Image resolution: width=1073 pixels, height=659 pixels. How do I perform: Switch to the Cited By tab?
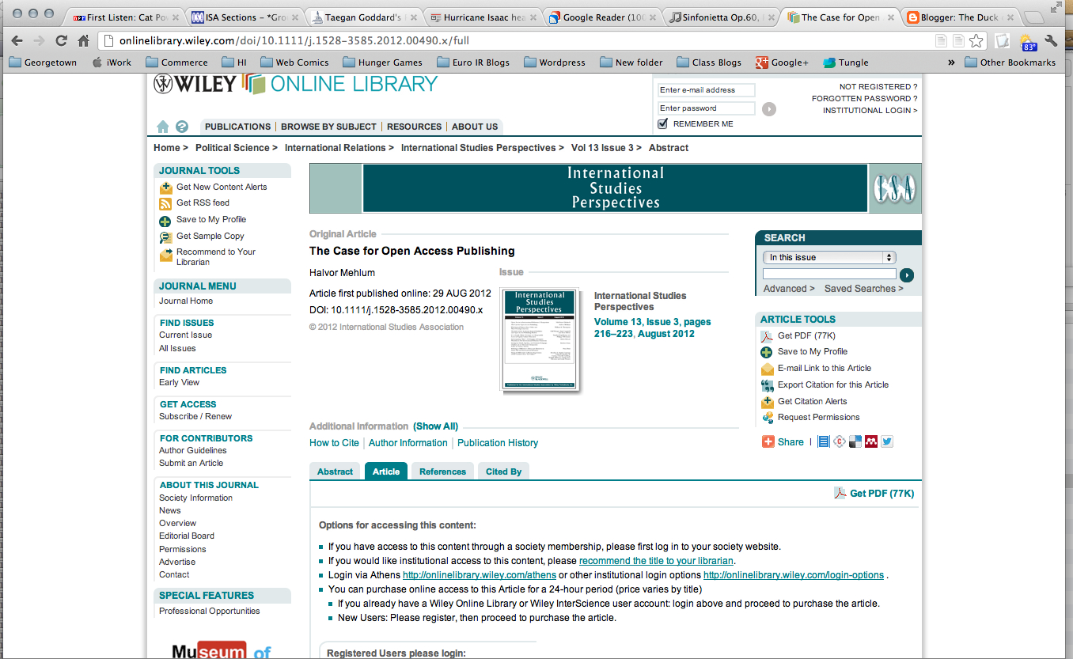[503, 472]
